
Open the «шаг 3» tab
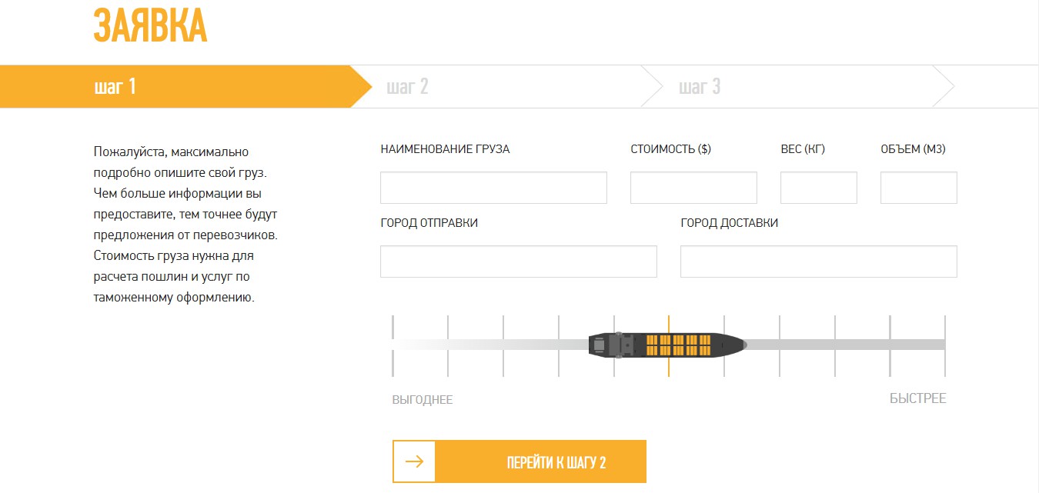click(700, 86)
